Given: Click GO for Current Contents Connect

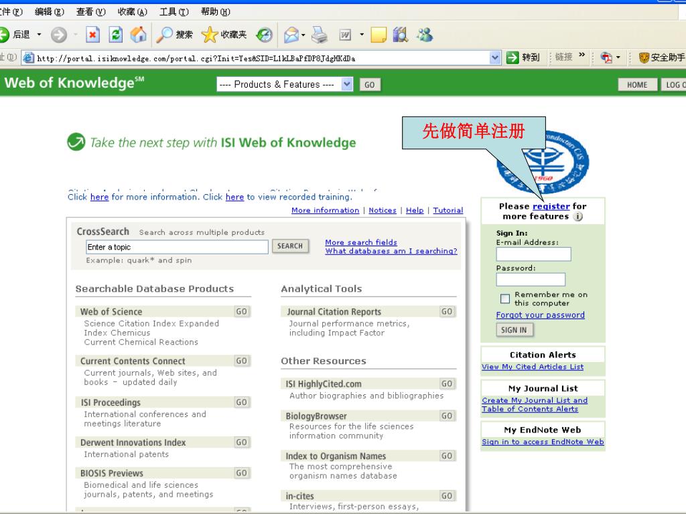Looking at the screenshot, I should point(241,361).
